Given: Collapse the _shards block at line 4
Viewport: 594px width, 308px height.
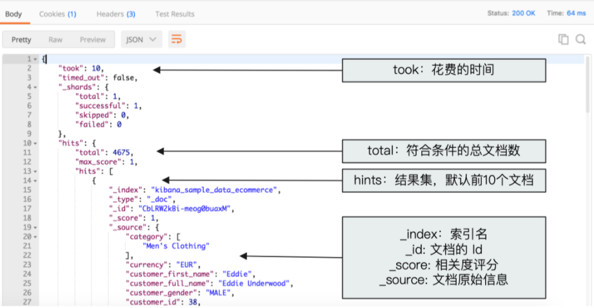Looking at the screenshot, I should click(x=35, y=87).
